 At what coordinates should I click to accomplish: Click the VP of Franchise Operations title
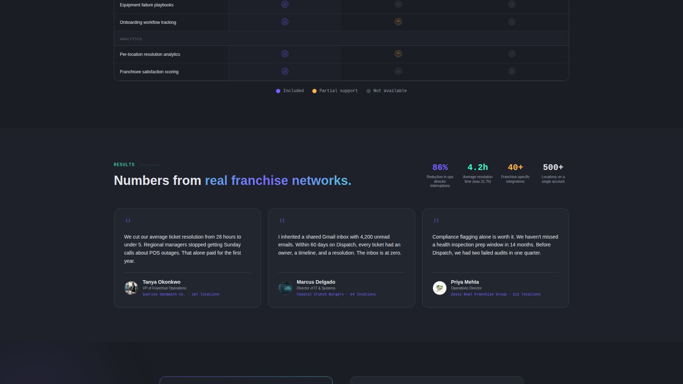[x=164, y=288]
